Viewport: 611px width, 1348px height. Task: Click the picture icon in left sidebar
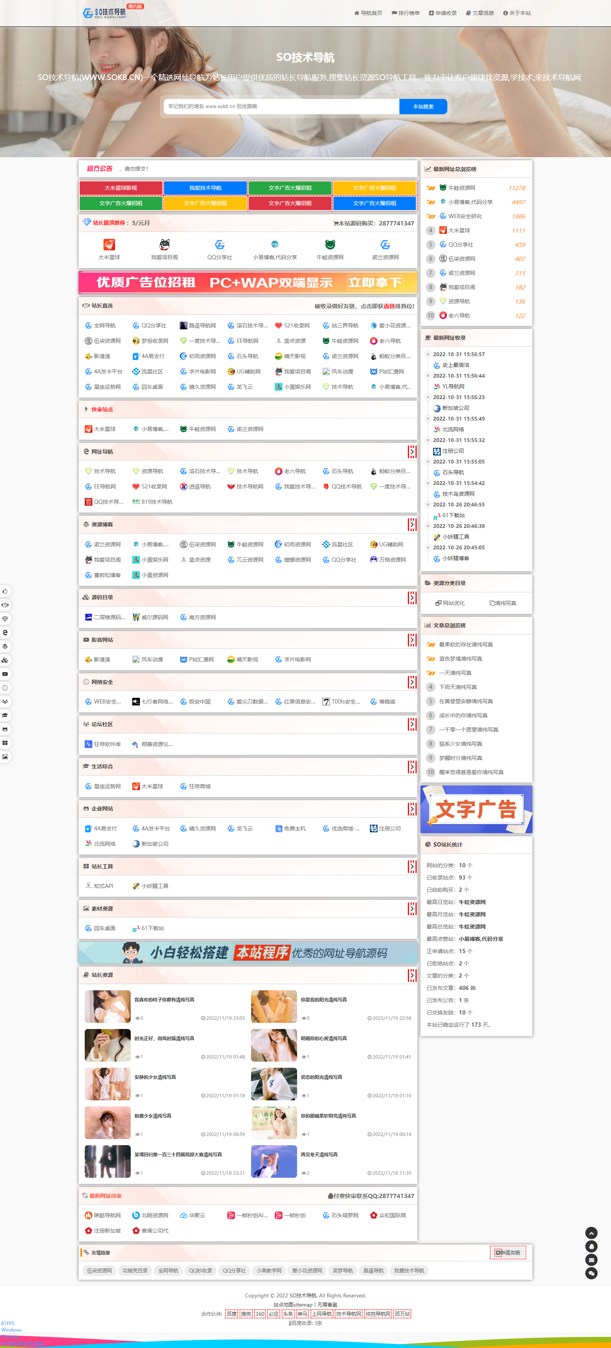tap(5, 757)
